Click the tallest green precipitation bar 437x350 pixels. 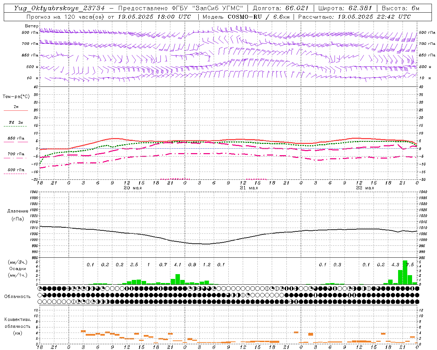tap(405, 272)
